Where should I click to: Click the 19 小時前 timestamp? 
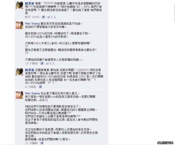tap(31, 63)
